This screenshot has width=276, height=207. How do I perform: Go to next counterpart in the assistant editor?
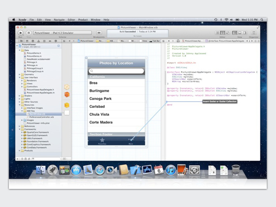tap(252, 41)
